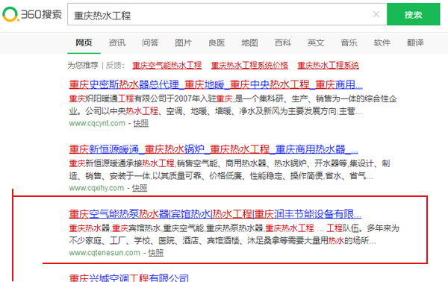
Task: Open the 良医 tab
Action: pyautogui.click(x=217, y=43)
